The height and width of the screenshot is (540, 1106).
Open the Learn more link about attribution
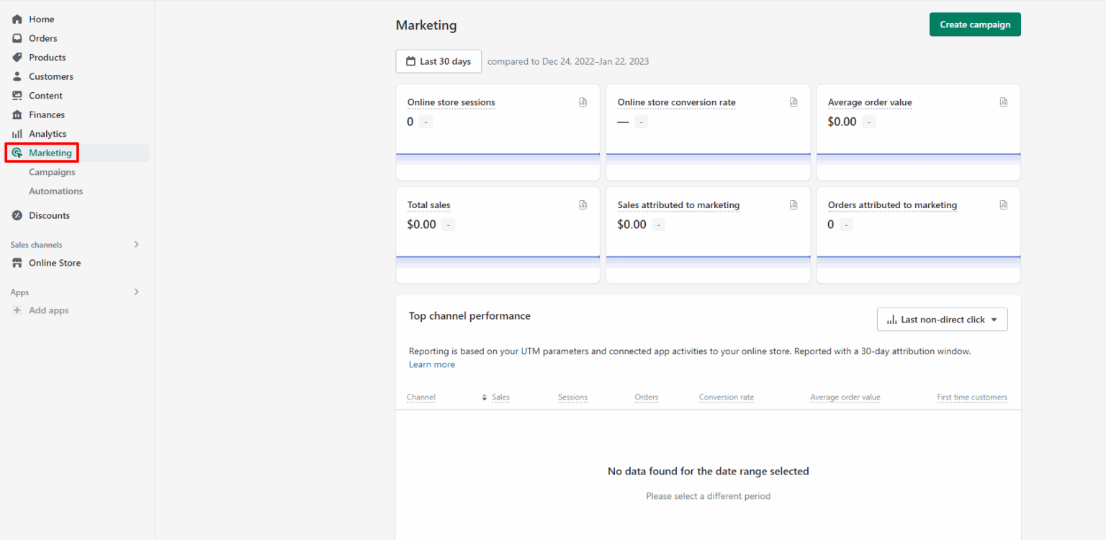[x=431, y=364]
